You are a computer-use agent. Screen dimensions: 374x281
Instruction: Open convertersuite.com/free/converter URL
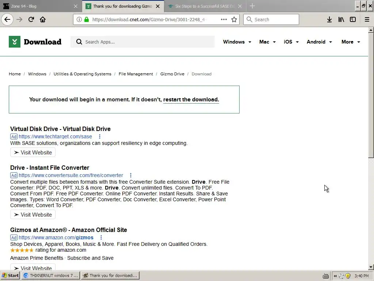point(71,175)
